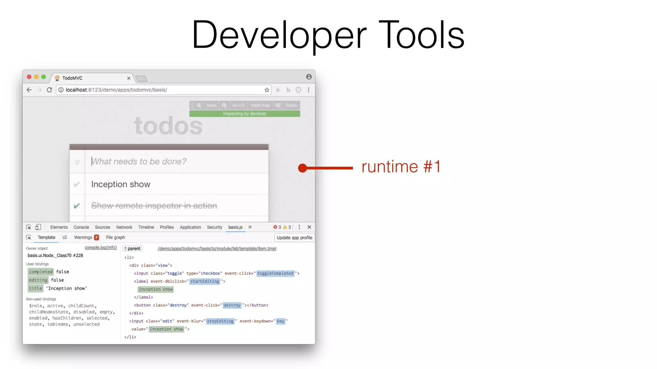The height and width of the screenshot is (369, 657).
Task: Toggle device toolbar icon in DevTools
Action: pyautogui.click(x=38, y=227)
